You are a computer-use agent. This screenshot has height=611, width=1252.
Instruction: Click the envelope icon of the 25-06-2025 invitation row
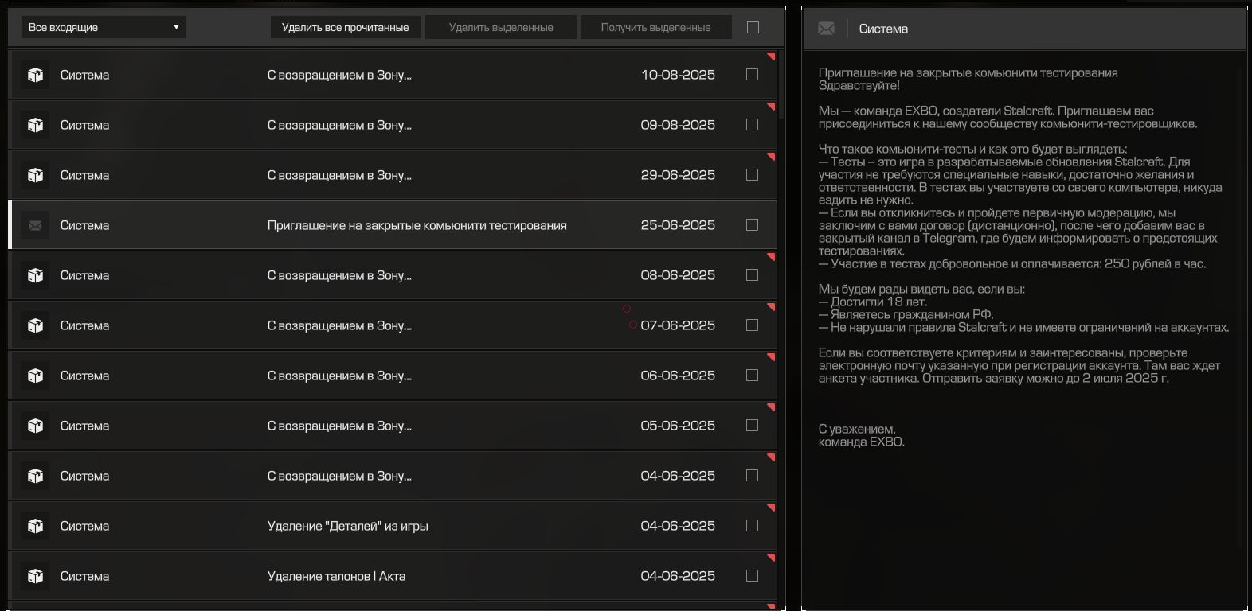[x=35, y=225]
